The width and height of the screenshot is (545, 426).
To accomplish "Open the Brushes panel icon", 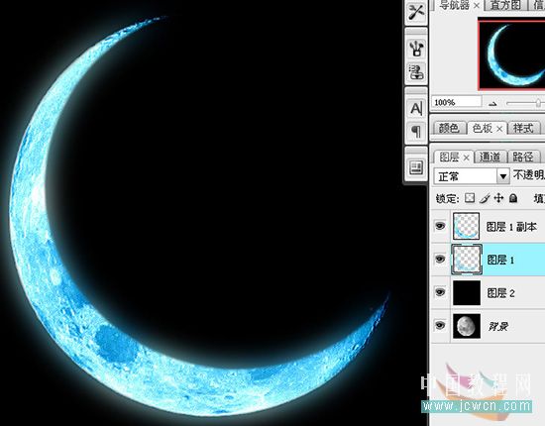I will [x=416, y=48].
